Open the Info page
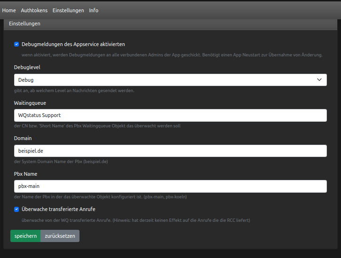The height and width of the screenshot is (258, 341). pos(94,10)
